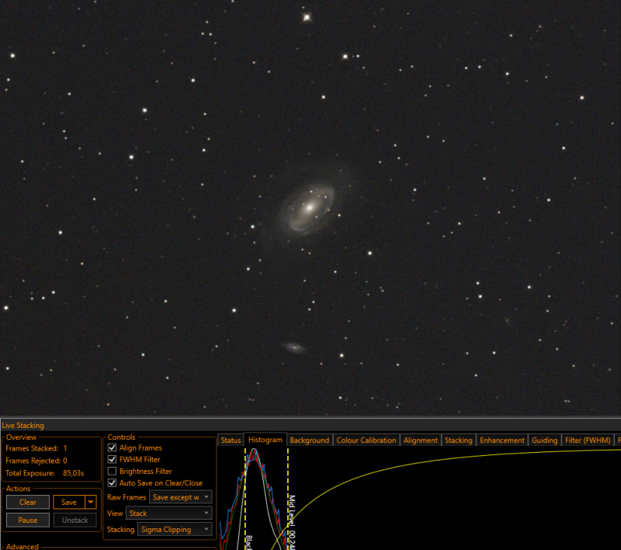This screenshot has width=621, height=550.
Task: Click the Frames Rejected value
Action: 65,461
